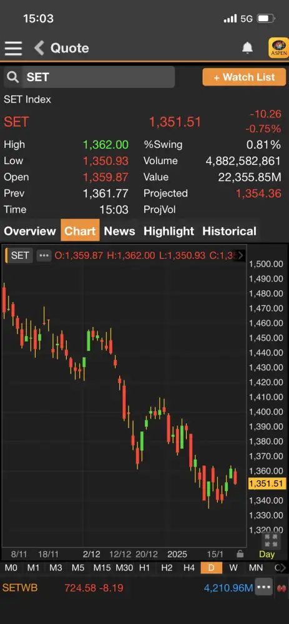Expand chart OHLC info arrow

coord(241,255)
